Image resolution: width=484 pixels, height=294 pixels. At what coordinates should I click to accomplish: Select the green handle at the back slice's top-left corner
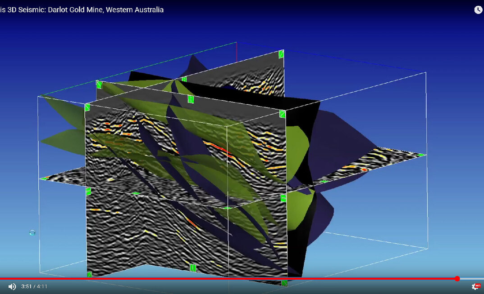coord(99,85)
